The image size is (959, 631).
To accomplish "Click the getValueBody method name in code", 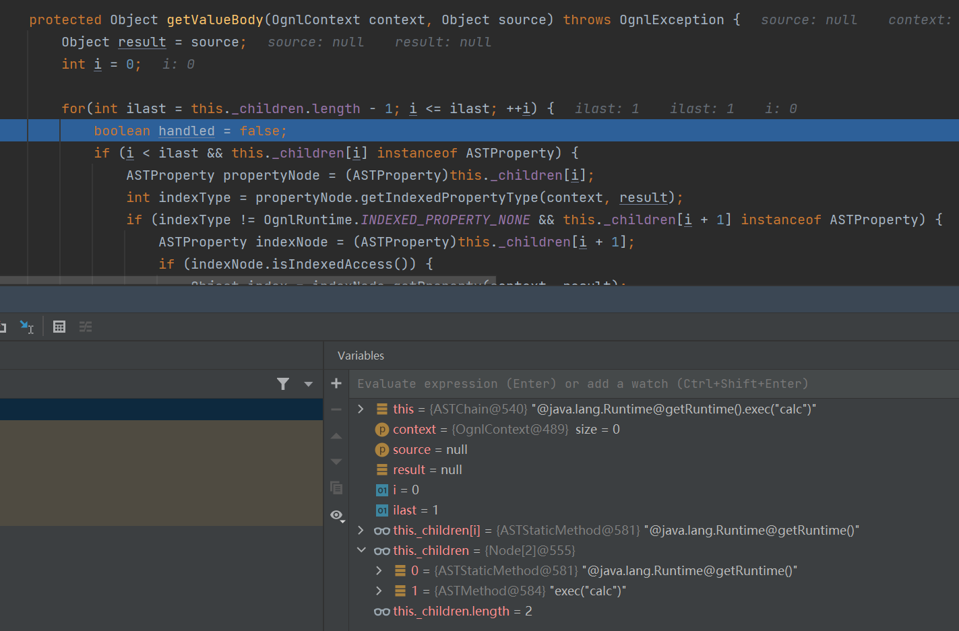I will 215,20.
